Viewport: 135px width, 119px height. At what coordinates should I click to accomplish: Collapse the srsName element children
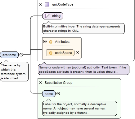(x=21, y=55)
